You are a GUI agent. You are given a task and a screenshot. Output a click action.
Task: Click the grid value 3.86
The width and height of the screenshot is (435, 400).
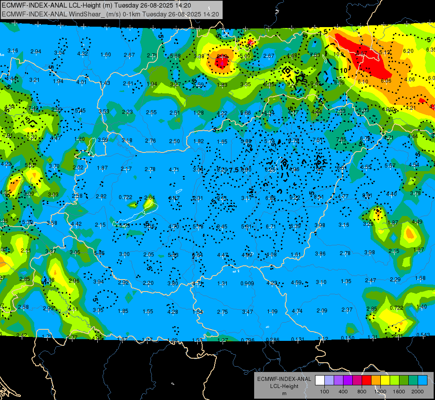point(320,253)
